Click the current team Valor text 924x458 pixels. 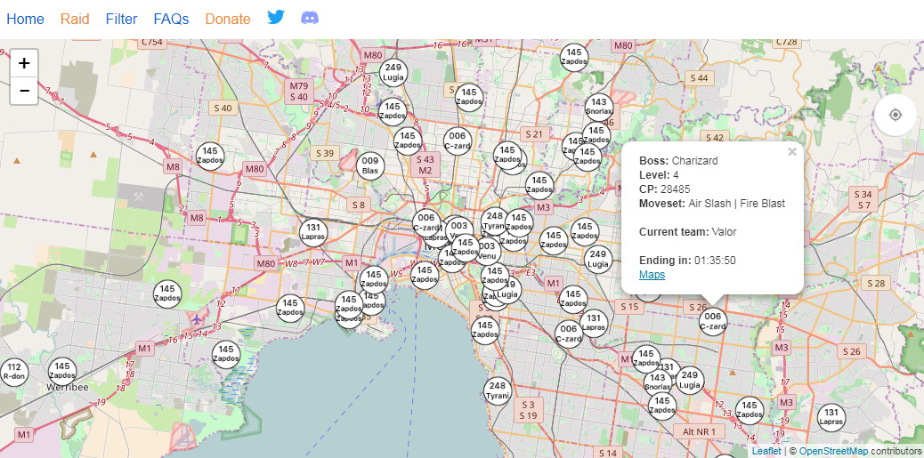(725, 232)
